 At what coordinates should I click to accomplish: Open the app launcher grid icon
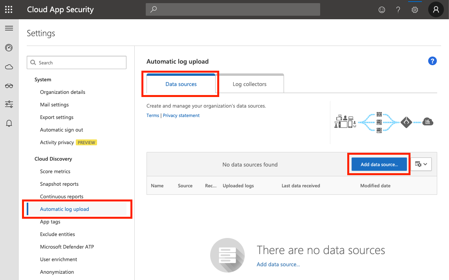coord(9,9)
